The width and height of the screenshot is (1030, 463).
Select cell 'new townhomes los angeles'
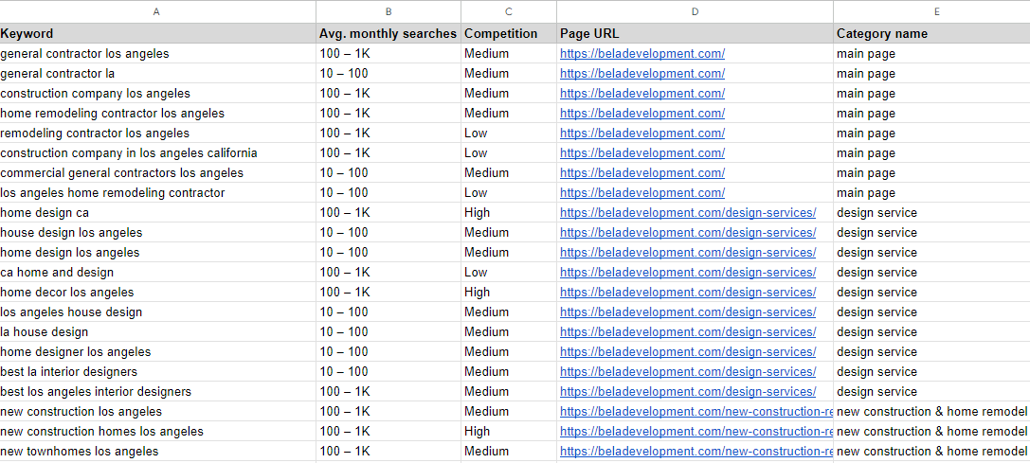click(157, 452)
